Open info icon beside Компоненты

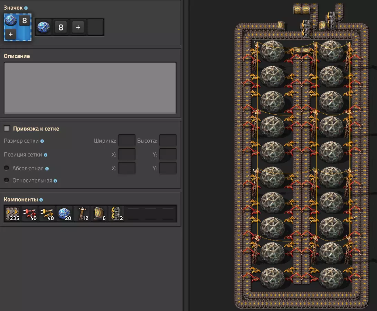click(41, 200)
